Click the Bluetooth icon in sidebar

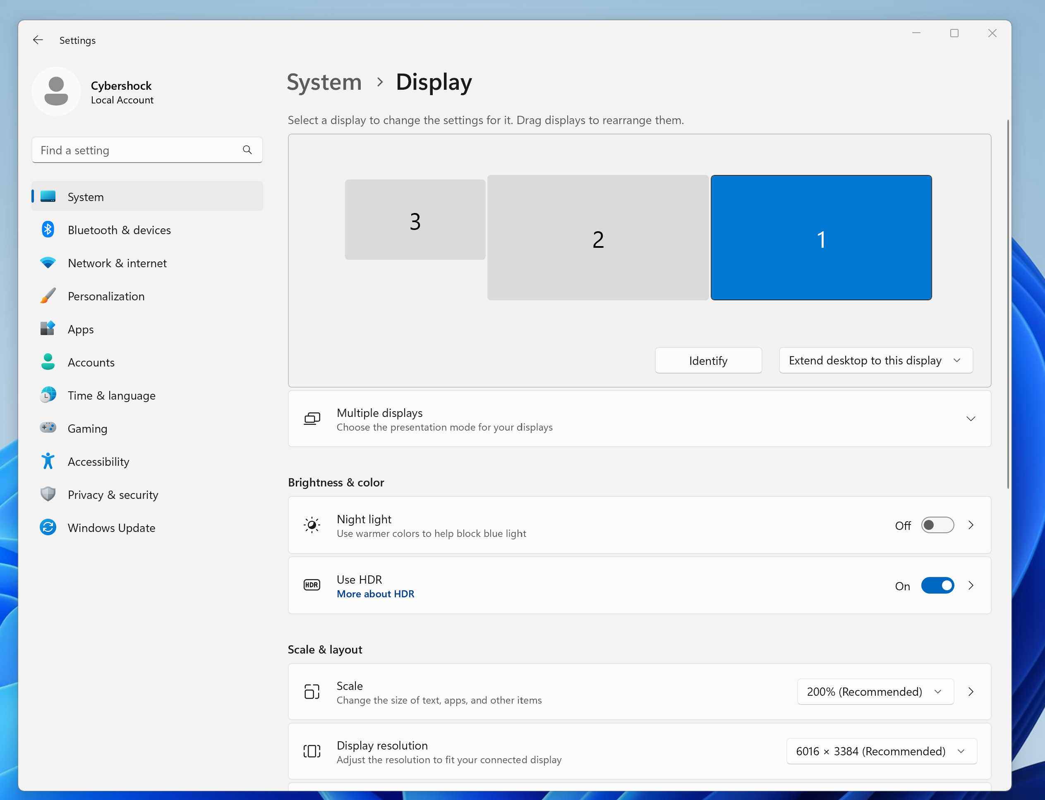(48, 230)
